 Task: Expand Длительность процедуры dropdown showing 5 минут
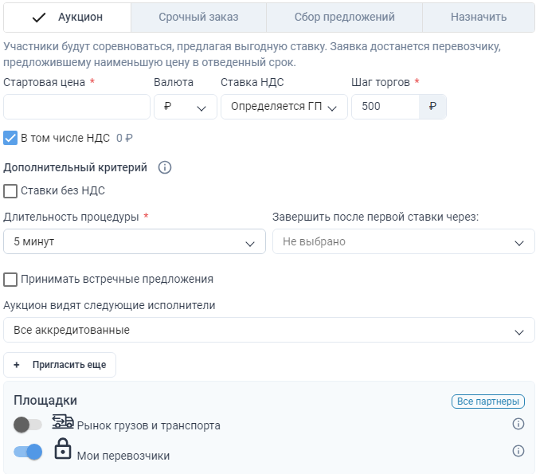(135, 241)
